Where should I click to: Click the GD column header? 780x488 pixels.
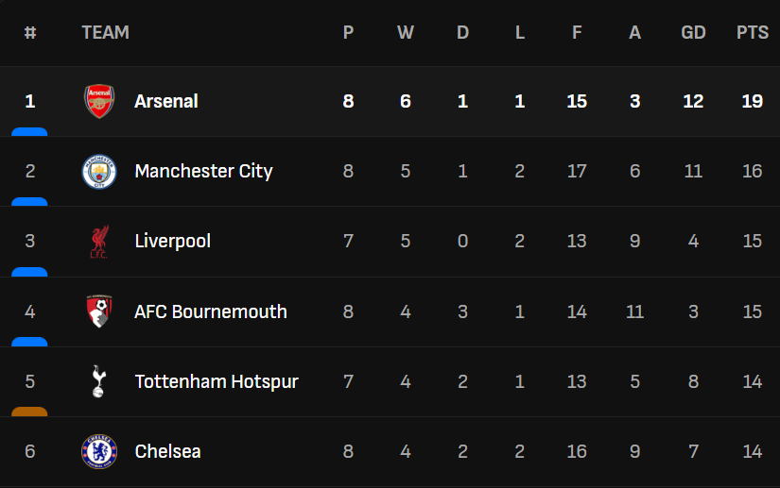coord(693,32)
